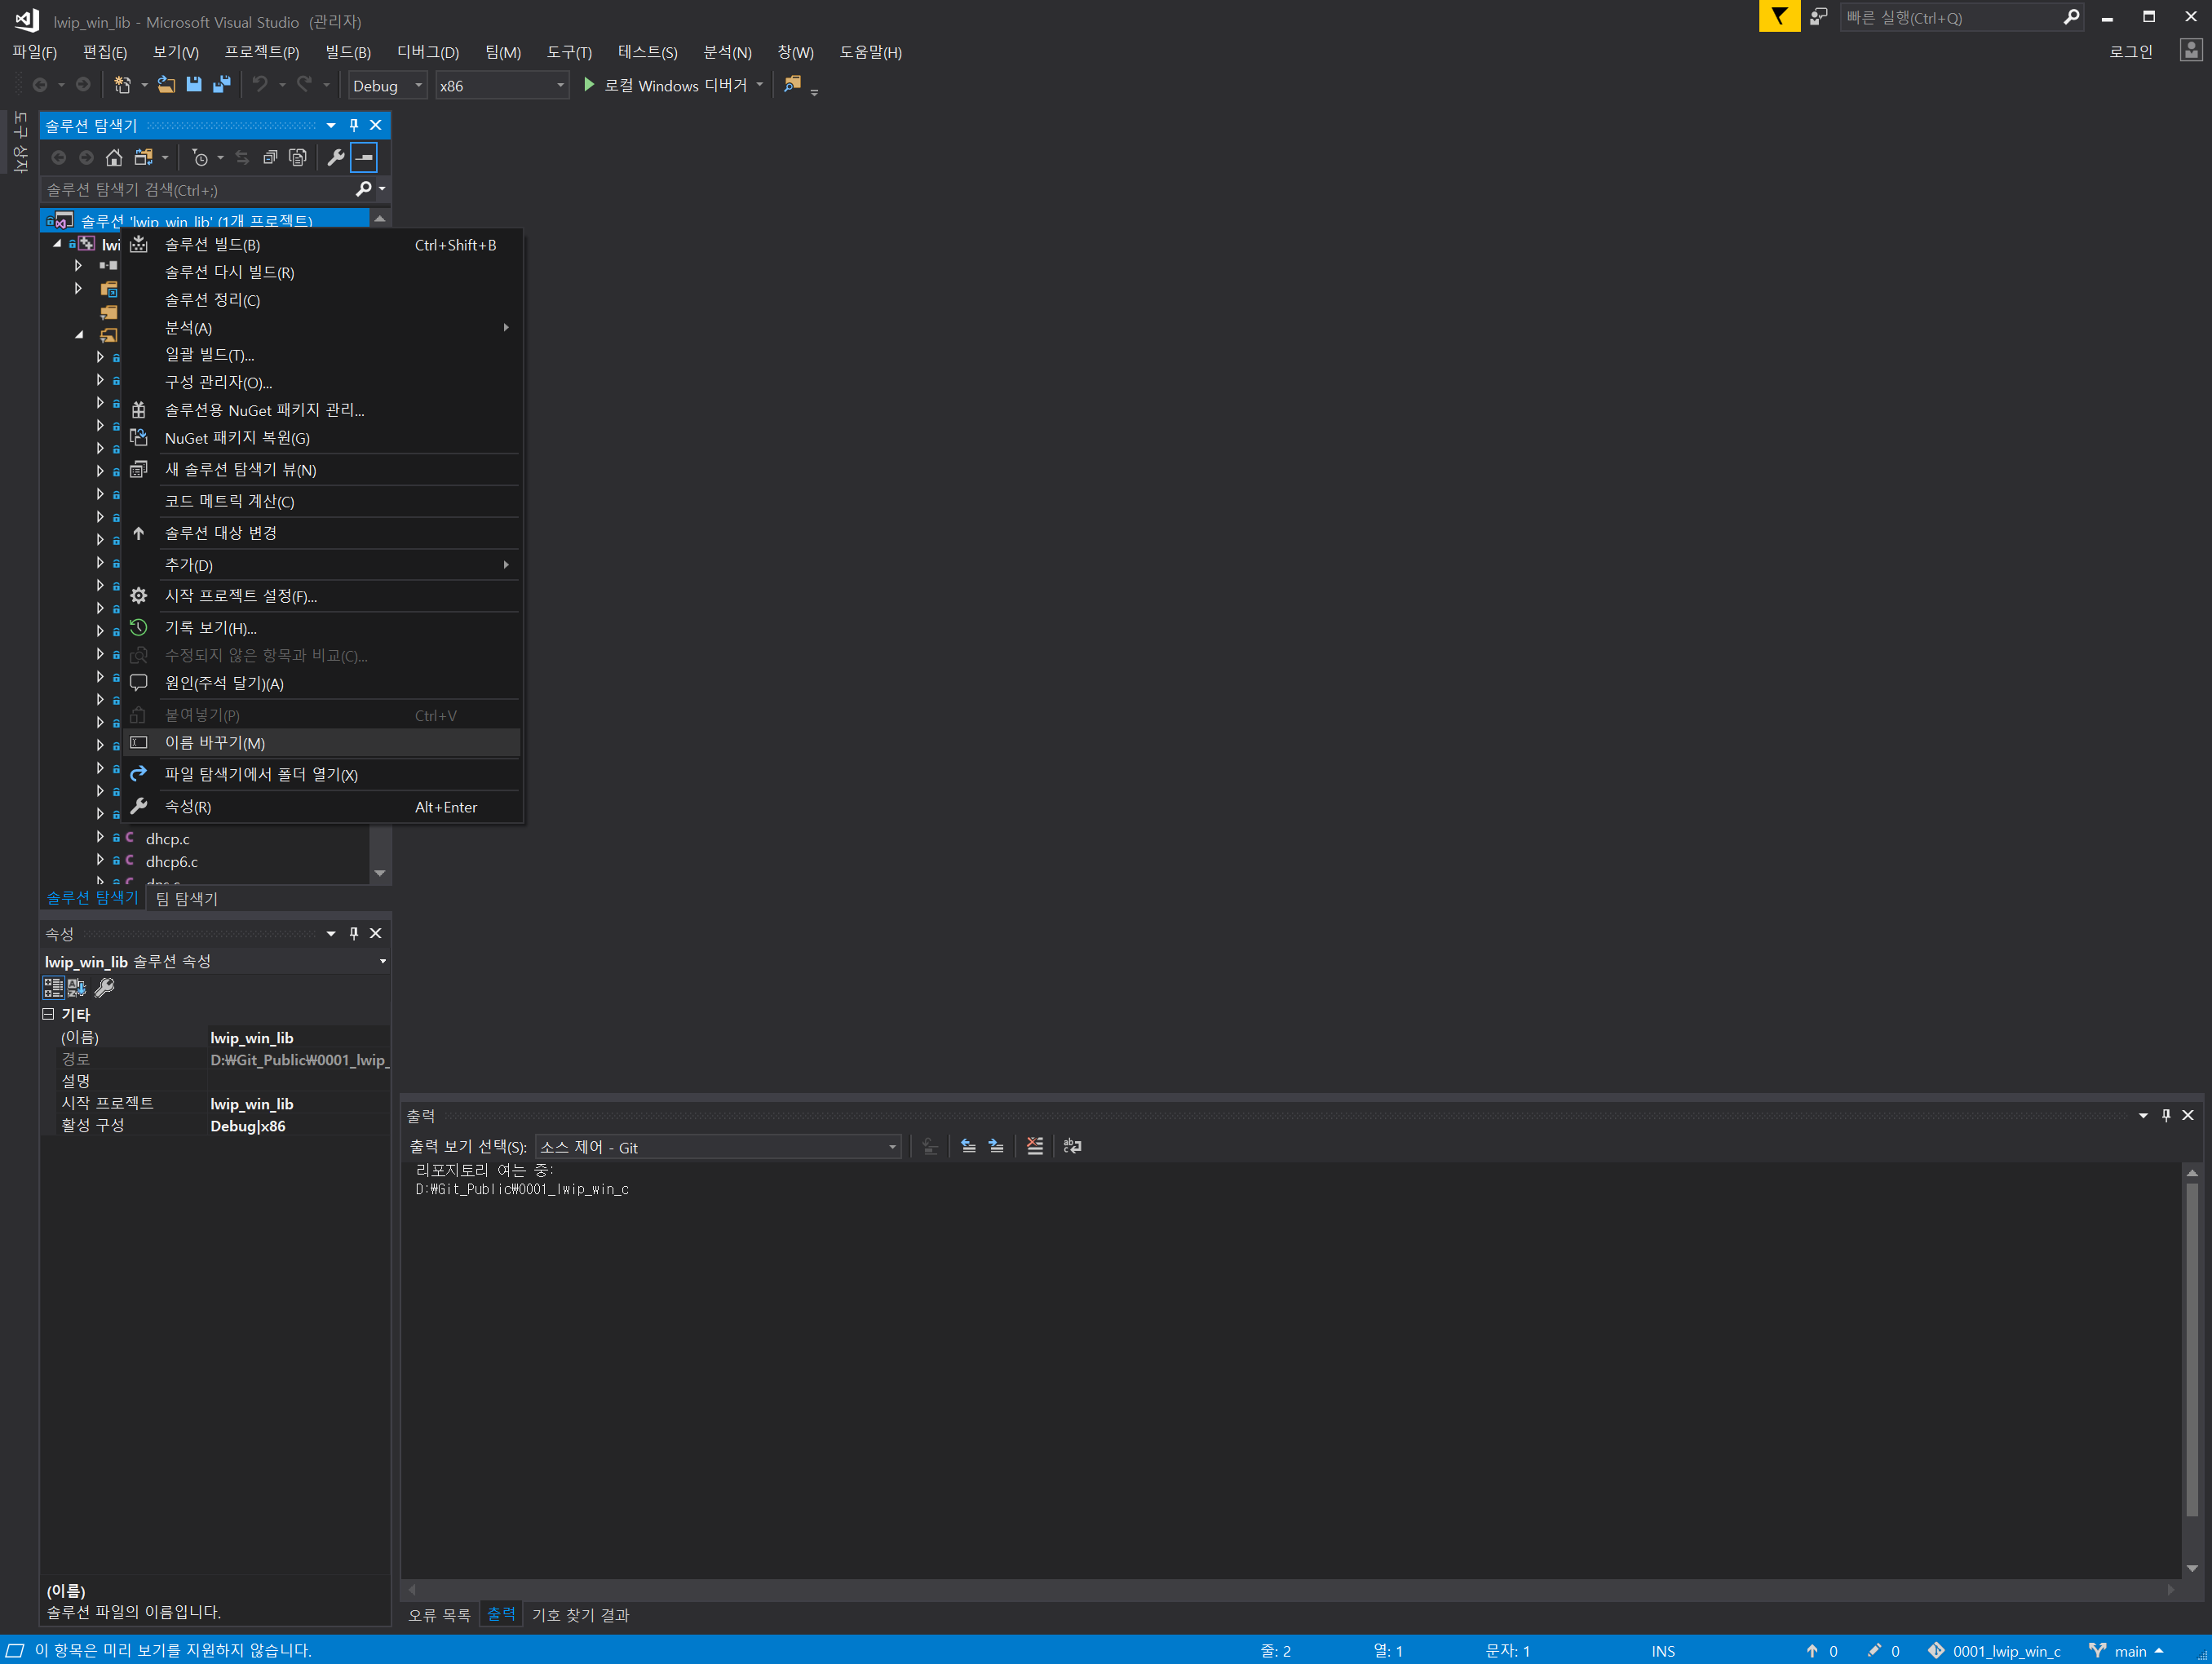Open 추가(D) submenu in context menu

(322, 565)
